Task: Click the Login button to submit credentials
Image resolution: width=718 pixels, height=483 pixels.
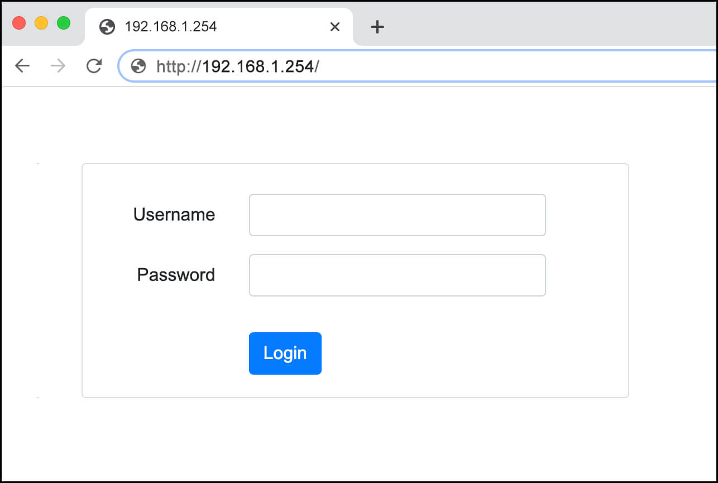Action: 285,353
